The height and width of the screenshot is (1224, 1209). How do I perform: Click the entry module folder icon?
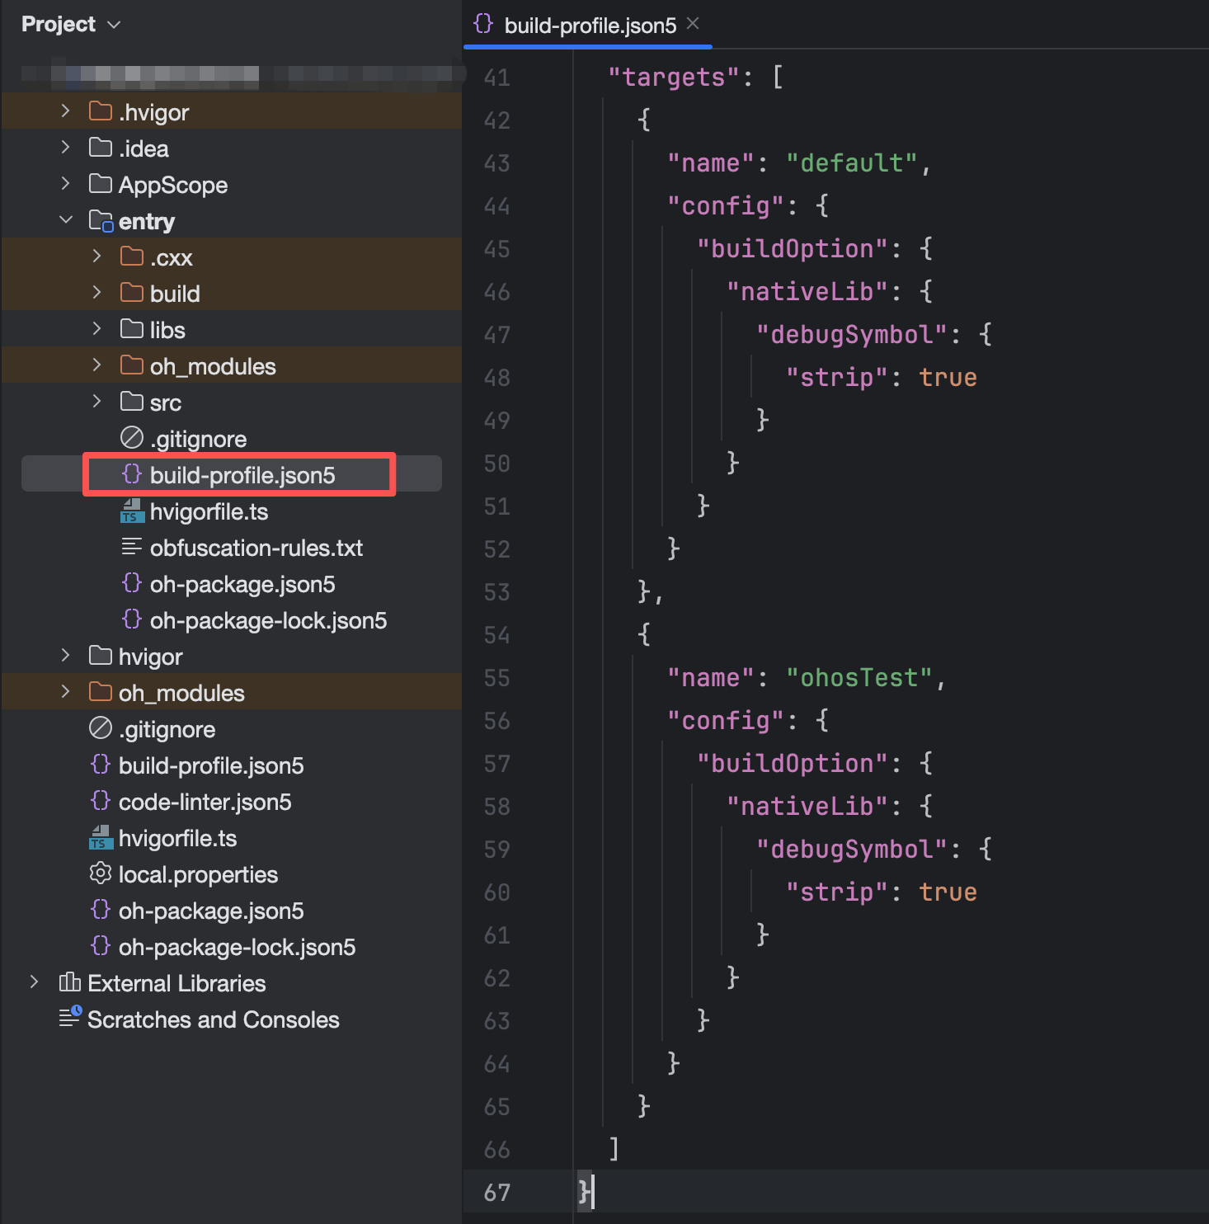pyautogui.click(x=101, y=221)
